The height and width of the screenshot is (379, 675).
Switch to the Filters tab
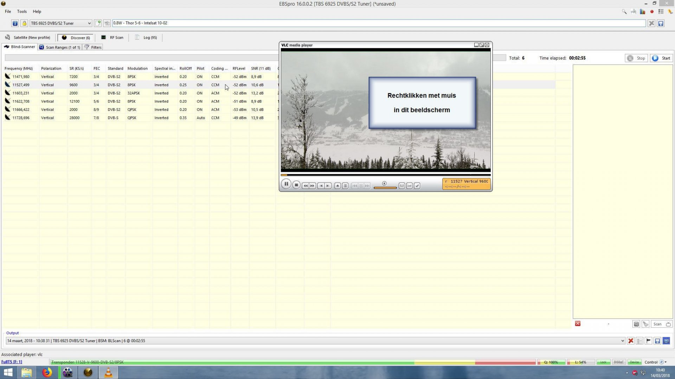(95, 47)
